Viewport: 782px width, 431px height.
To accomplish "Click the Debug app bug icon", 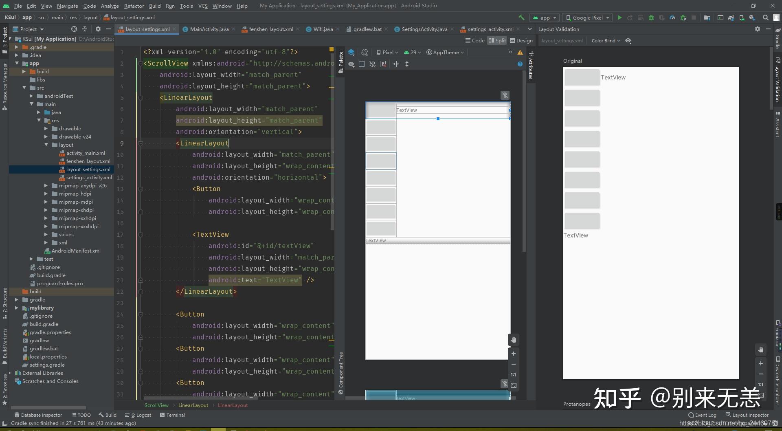I will pos(651,18).
